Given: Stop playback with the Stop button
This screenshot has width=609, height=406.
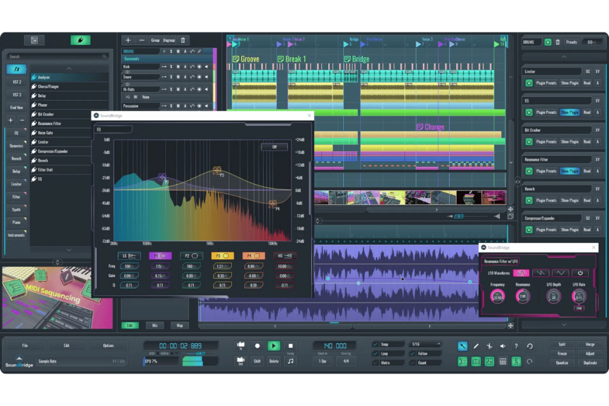Looking at the screenshot, I should coord(290,346).
